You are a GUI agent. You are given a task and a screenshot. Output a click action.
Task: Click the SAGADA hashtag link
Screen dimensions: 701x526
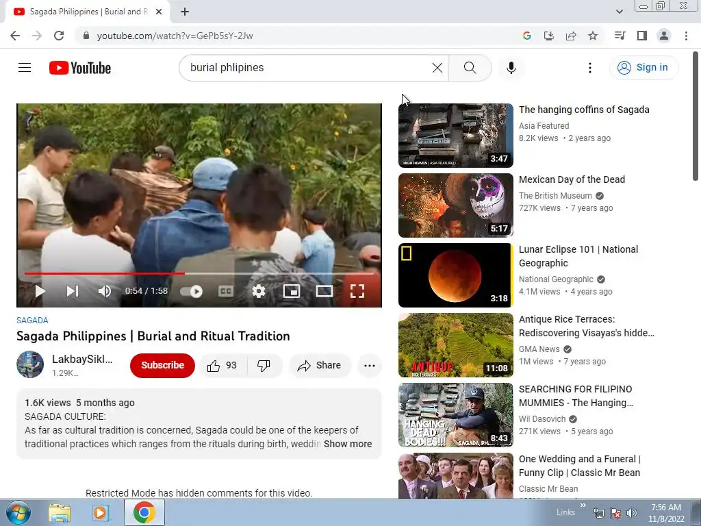coord(32,321)
